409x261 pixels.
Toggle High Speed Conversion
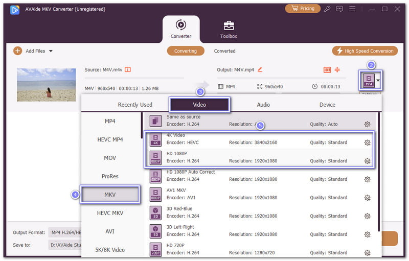(x=365, y=51)
